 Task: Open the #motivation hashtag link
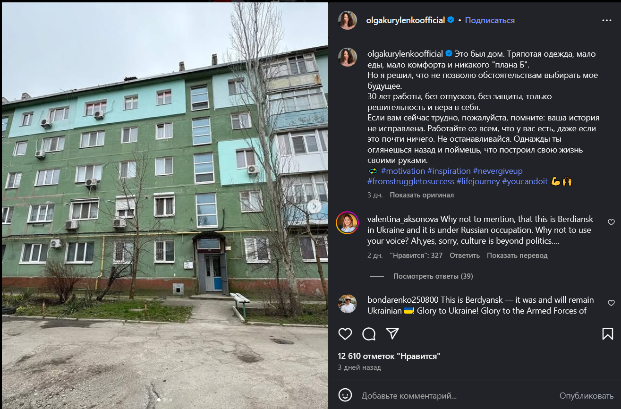(403, 171)
